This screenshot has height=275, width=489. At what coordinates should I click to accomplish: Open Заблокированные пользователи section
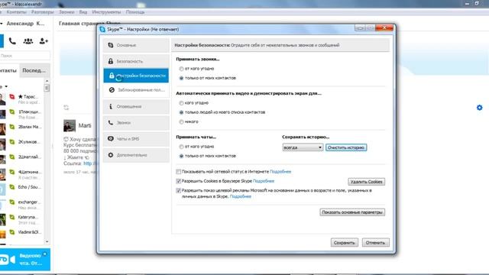(136, 90)
